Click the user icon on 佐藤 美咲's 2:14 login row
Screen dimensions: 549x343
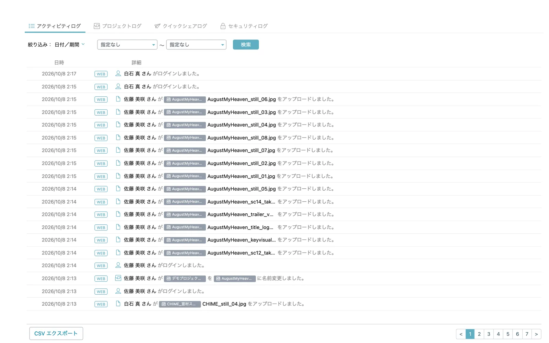coord(118,265)
